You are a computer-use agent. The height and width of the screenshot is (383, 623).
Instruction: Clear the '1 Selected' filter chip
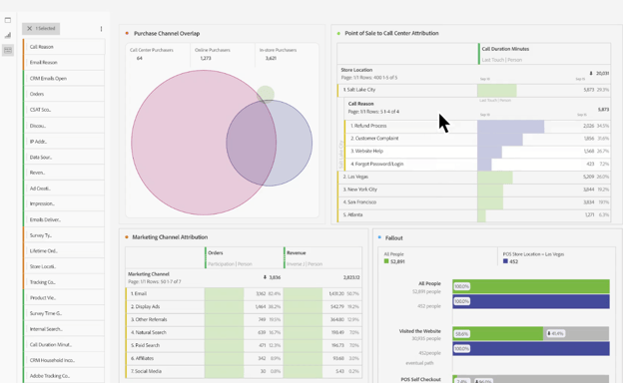coord(41,29)
